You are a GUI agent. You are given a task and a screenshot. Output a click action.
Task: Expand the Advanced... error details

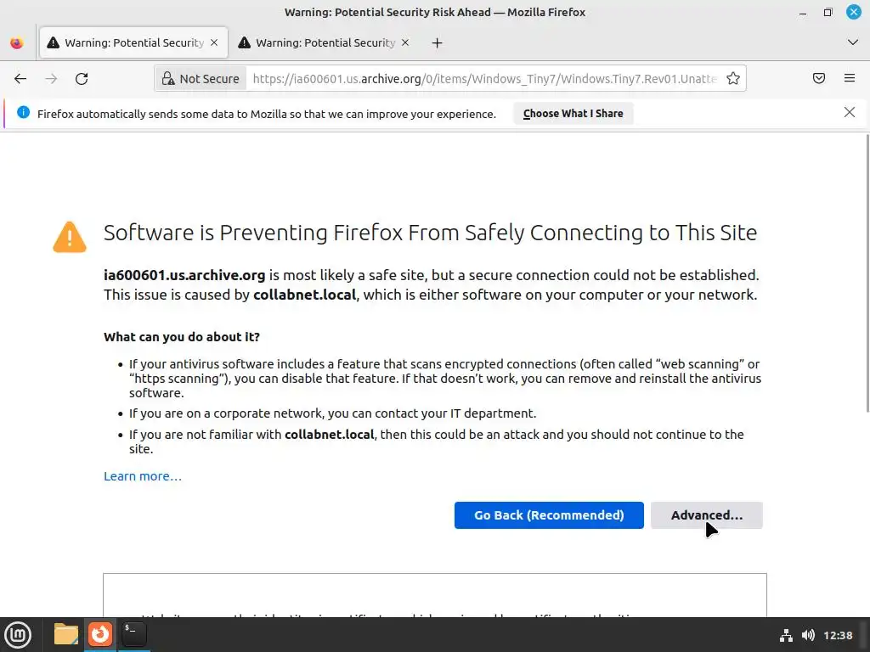pyautogui.click(x=706, y=515)
